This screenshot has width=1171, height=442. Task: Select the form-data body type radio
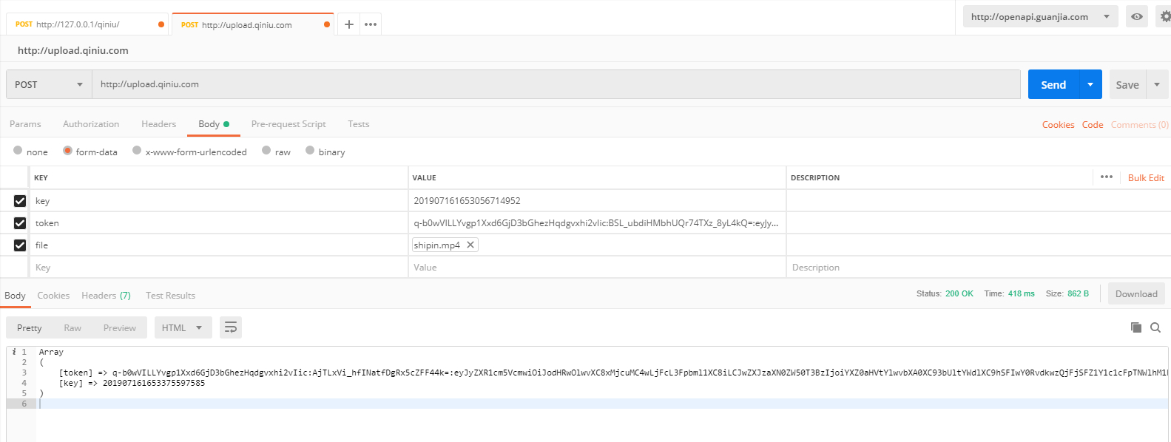pos(67,151)
